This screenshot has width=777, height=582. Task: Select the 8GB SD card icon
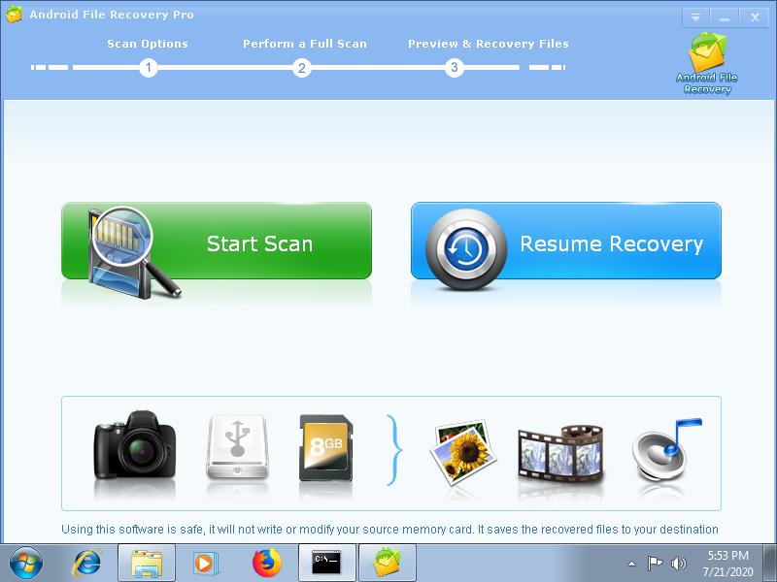325,447
